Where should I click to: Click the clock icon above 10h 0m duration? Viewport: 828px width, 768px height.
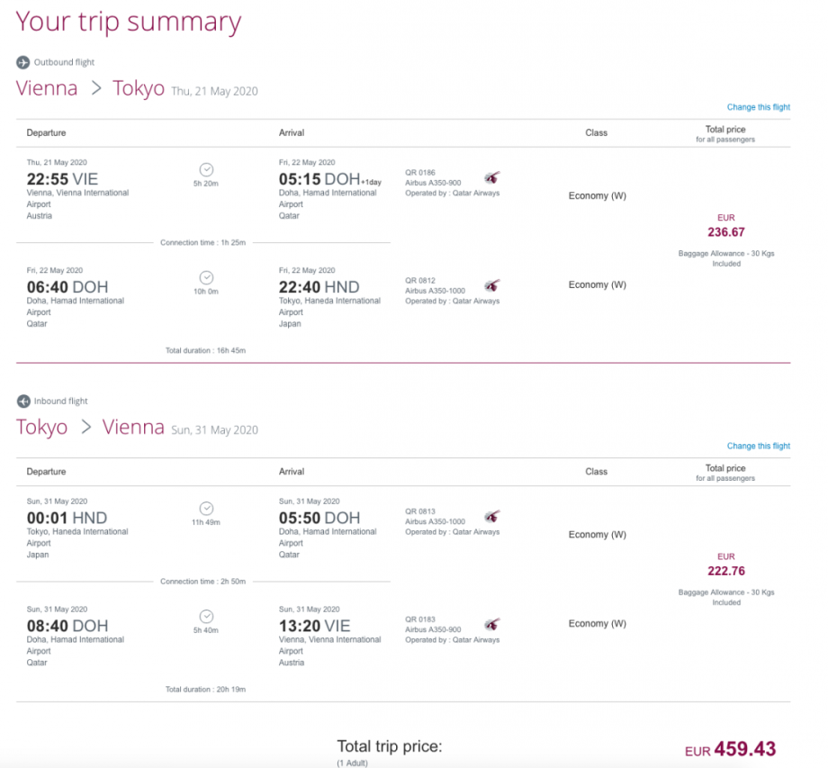tap(206, 277)
